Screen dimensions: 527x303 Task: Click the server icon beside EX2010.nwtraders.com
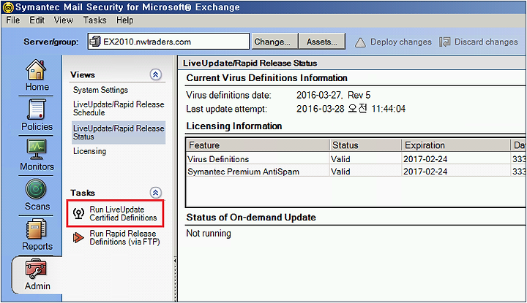(95, 42)
